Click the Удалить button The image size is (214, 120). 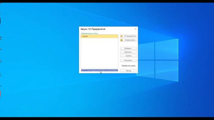click(x=128, y=56)
